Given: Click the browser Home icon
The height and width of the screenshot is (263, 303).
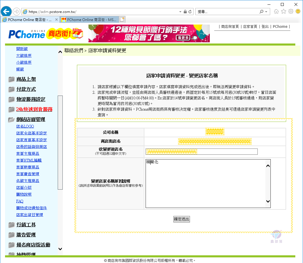Looking at the screenshot, I should click(x=276, y=12).
